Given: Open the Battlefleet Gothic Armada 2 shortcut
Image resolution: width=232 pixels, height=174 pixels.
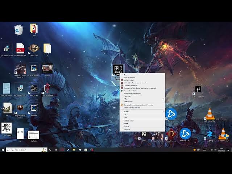Looking at the screenshot, I should [x=20, y=109].
